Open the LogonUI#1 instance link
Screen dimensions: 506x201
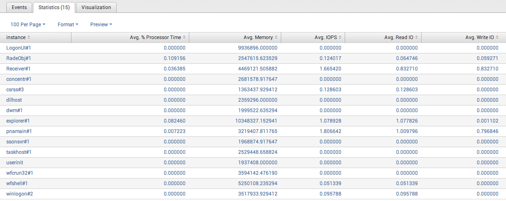[x=18, y=48]
